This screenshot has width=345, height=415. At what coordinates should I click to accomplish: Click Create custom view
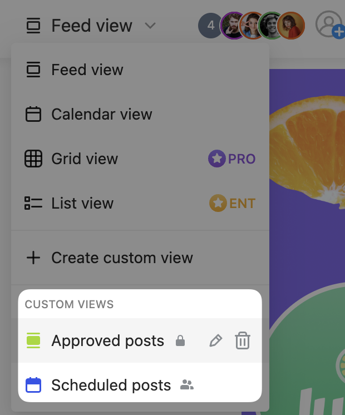coord(122,258)
